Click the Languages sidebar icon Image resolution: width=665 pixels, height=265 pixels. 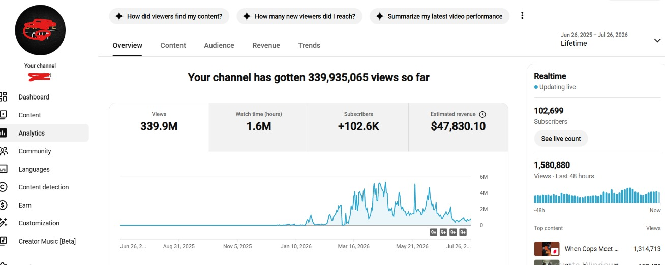[x=3, y=169]
